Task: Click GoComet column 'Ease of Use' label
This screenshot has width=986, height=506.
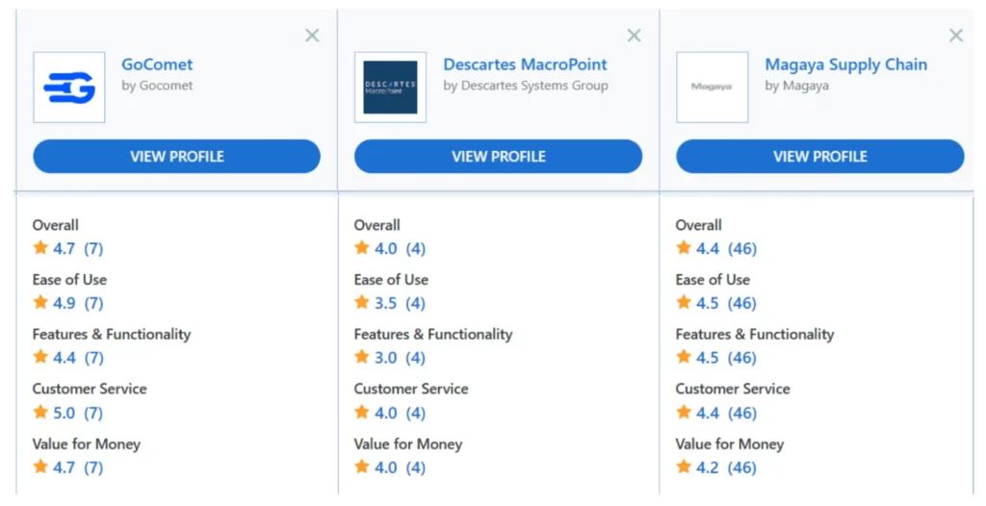Action: (69, 280)
